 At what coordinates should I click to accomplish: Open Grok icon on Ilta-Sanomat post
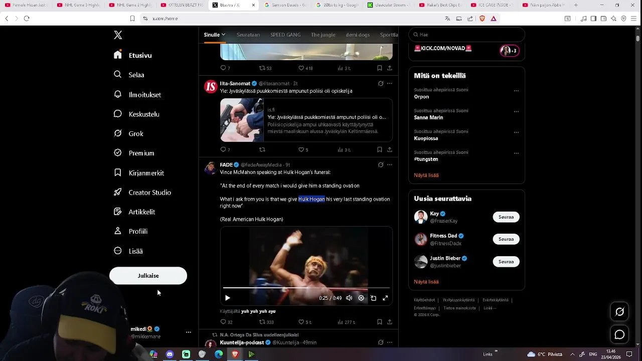(x=381, y=84)
